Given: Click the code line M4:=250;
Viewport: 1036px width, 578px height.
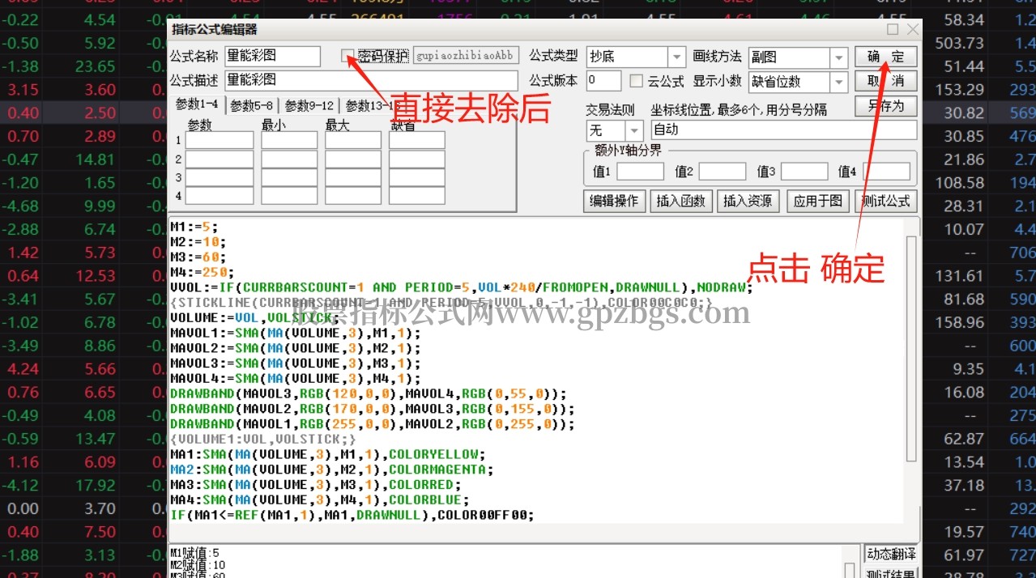Looking at the screenshot, I should (x=202, y=272).
